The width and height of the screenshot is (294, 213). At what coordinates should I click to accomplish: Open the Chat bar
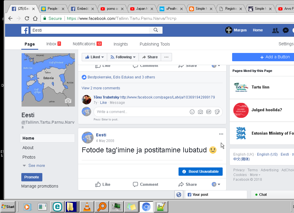pos(272,195)
